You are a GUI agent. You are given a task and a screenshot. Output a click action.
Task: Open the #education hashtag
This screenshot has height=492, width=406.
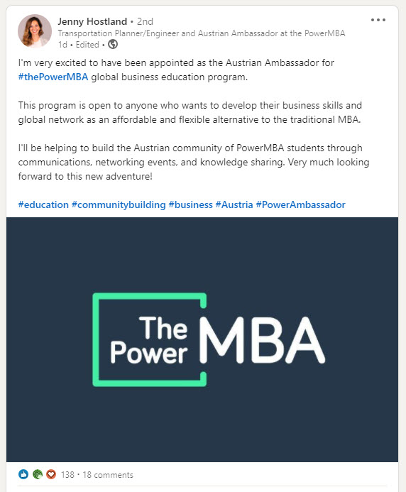tap(43, 204)
